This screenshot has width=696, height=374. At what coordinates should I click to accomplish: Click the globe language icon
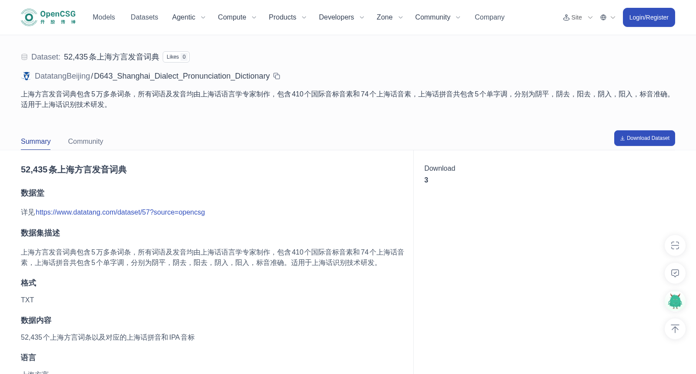point(603,17)
